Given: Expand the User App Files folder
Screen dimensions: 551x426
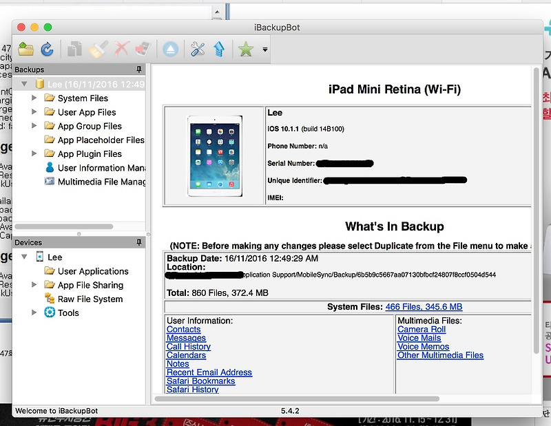Looking at the screenshot, I should [x=34, y=111].
